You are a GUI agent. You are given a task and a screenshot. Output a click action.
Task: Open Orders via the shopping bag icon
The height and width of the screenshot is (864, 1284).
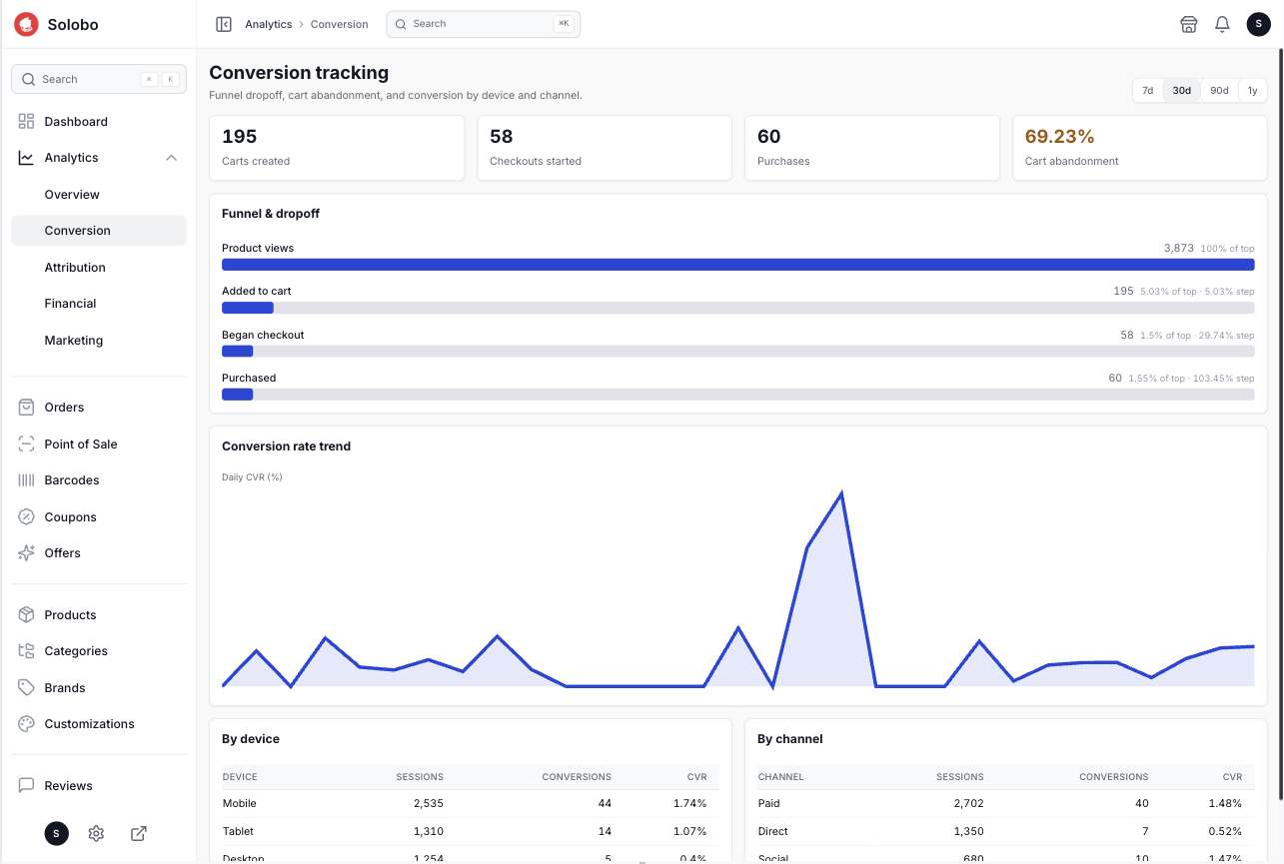pos(27,408)
